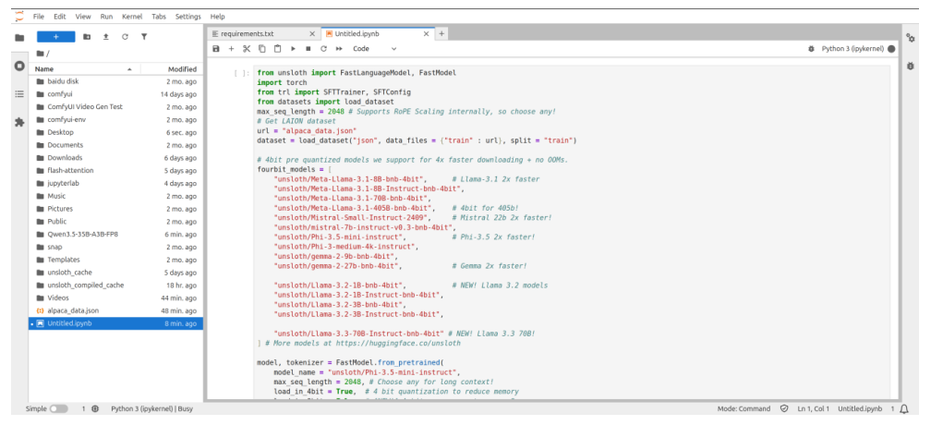
Task: Open the Settings menu
Action: point(188,17)
